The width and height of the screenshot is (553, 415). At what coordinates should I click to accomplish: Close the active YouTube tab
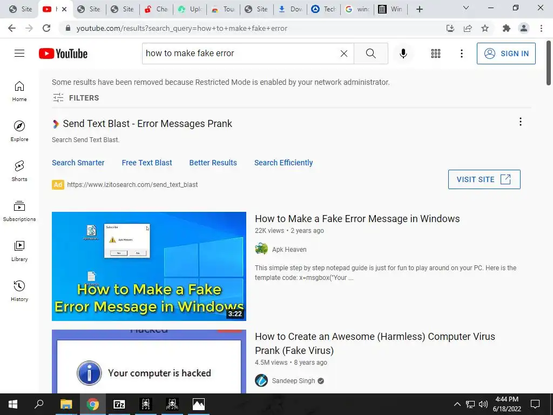pos(64,9)
